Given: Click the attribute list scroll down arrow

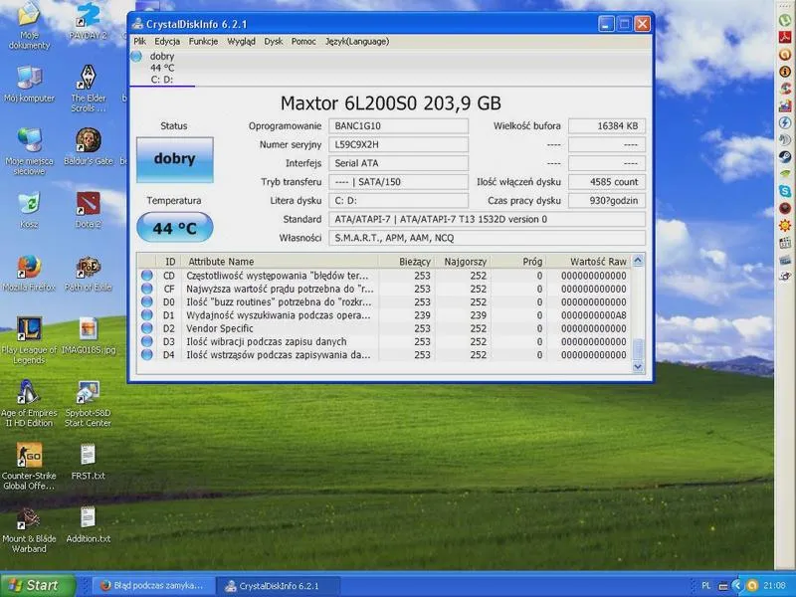Looking at the screenshot, I should coord(638,366).
